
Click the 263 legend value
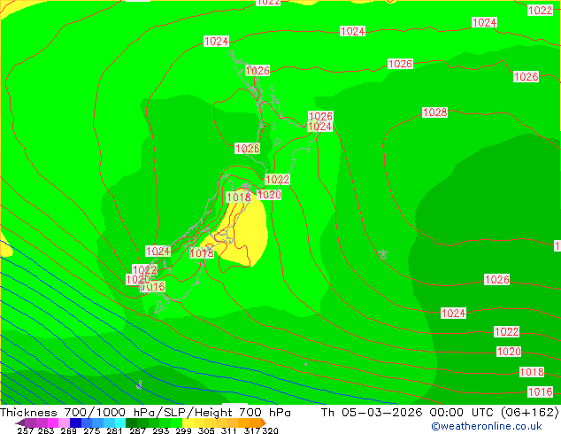[46, 430]
